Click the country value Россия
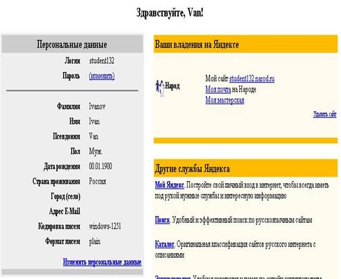The width and height of the screenshot is (341, 279). click(x=97, y=182)
